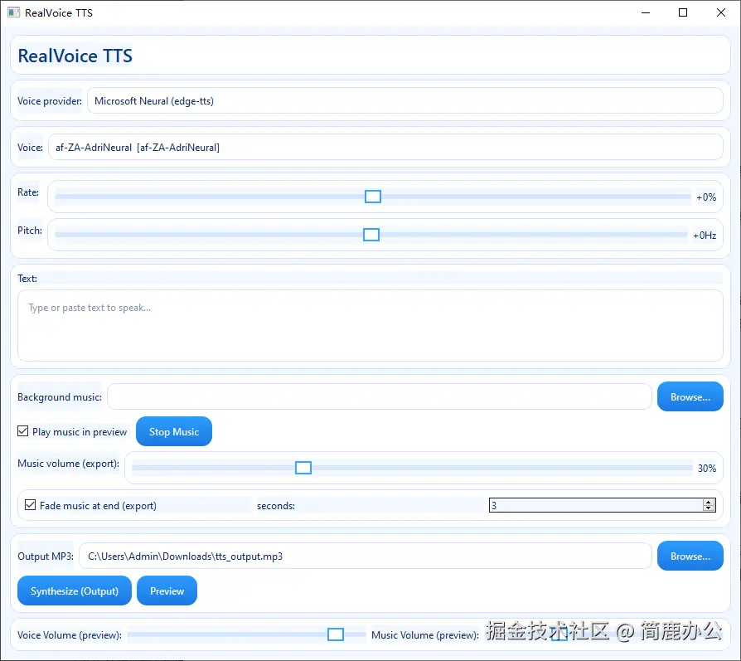
Task: Toggle Fade music at end (export) checkbox
Action: click(30, 505)
